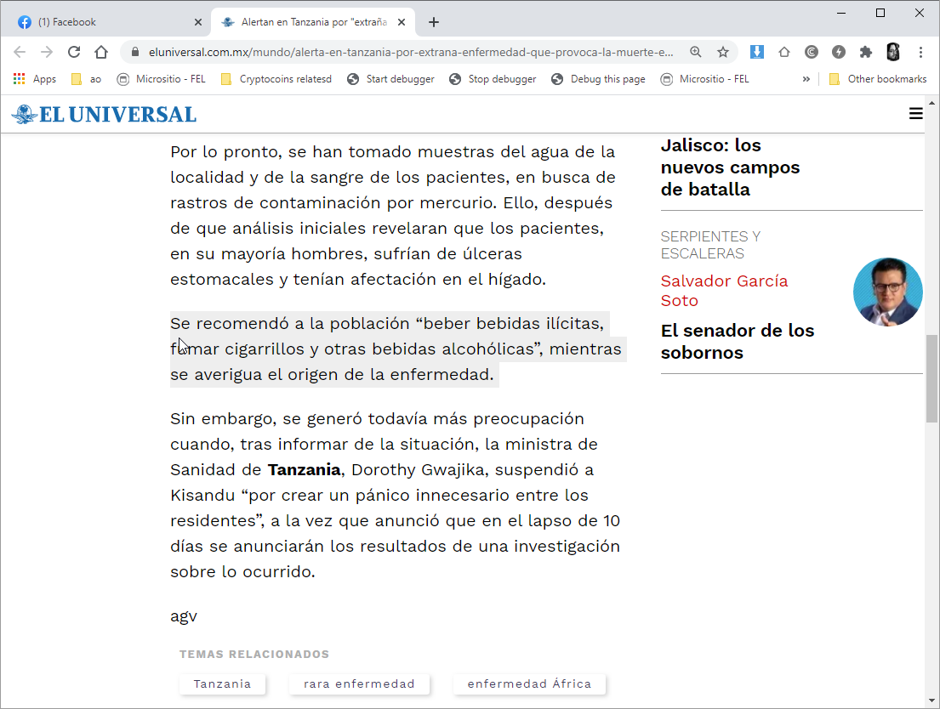Read Jalisco: los nuevos campos de batalla

[x=730, y=167]
